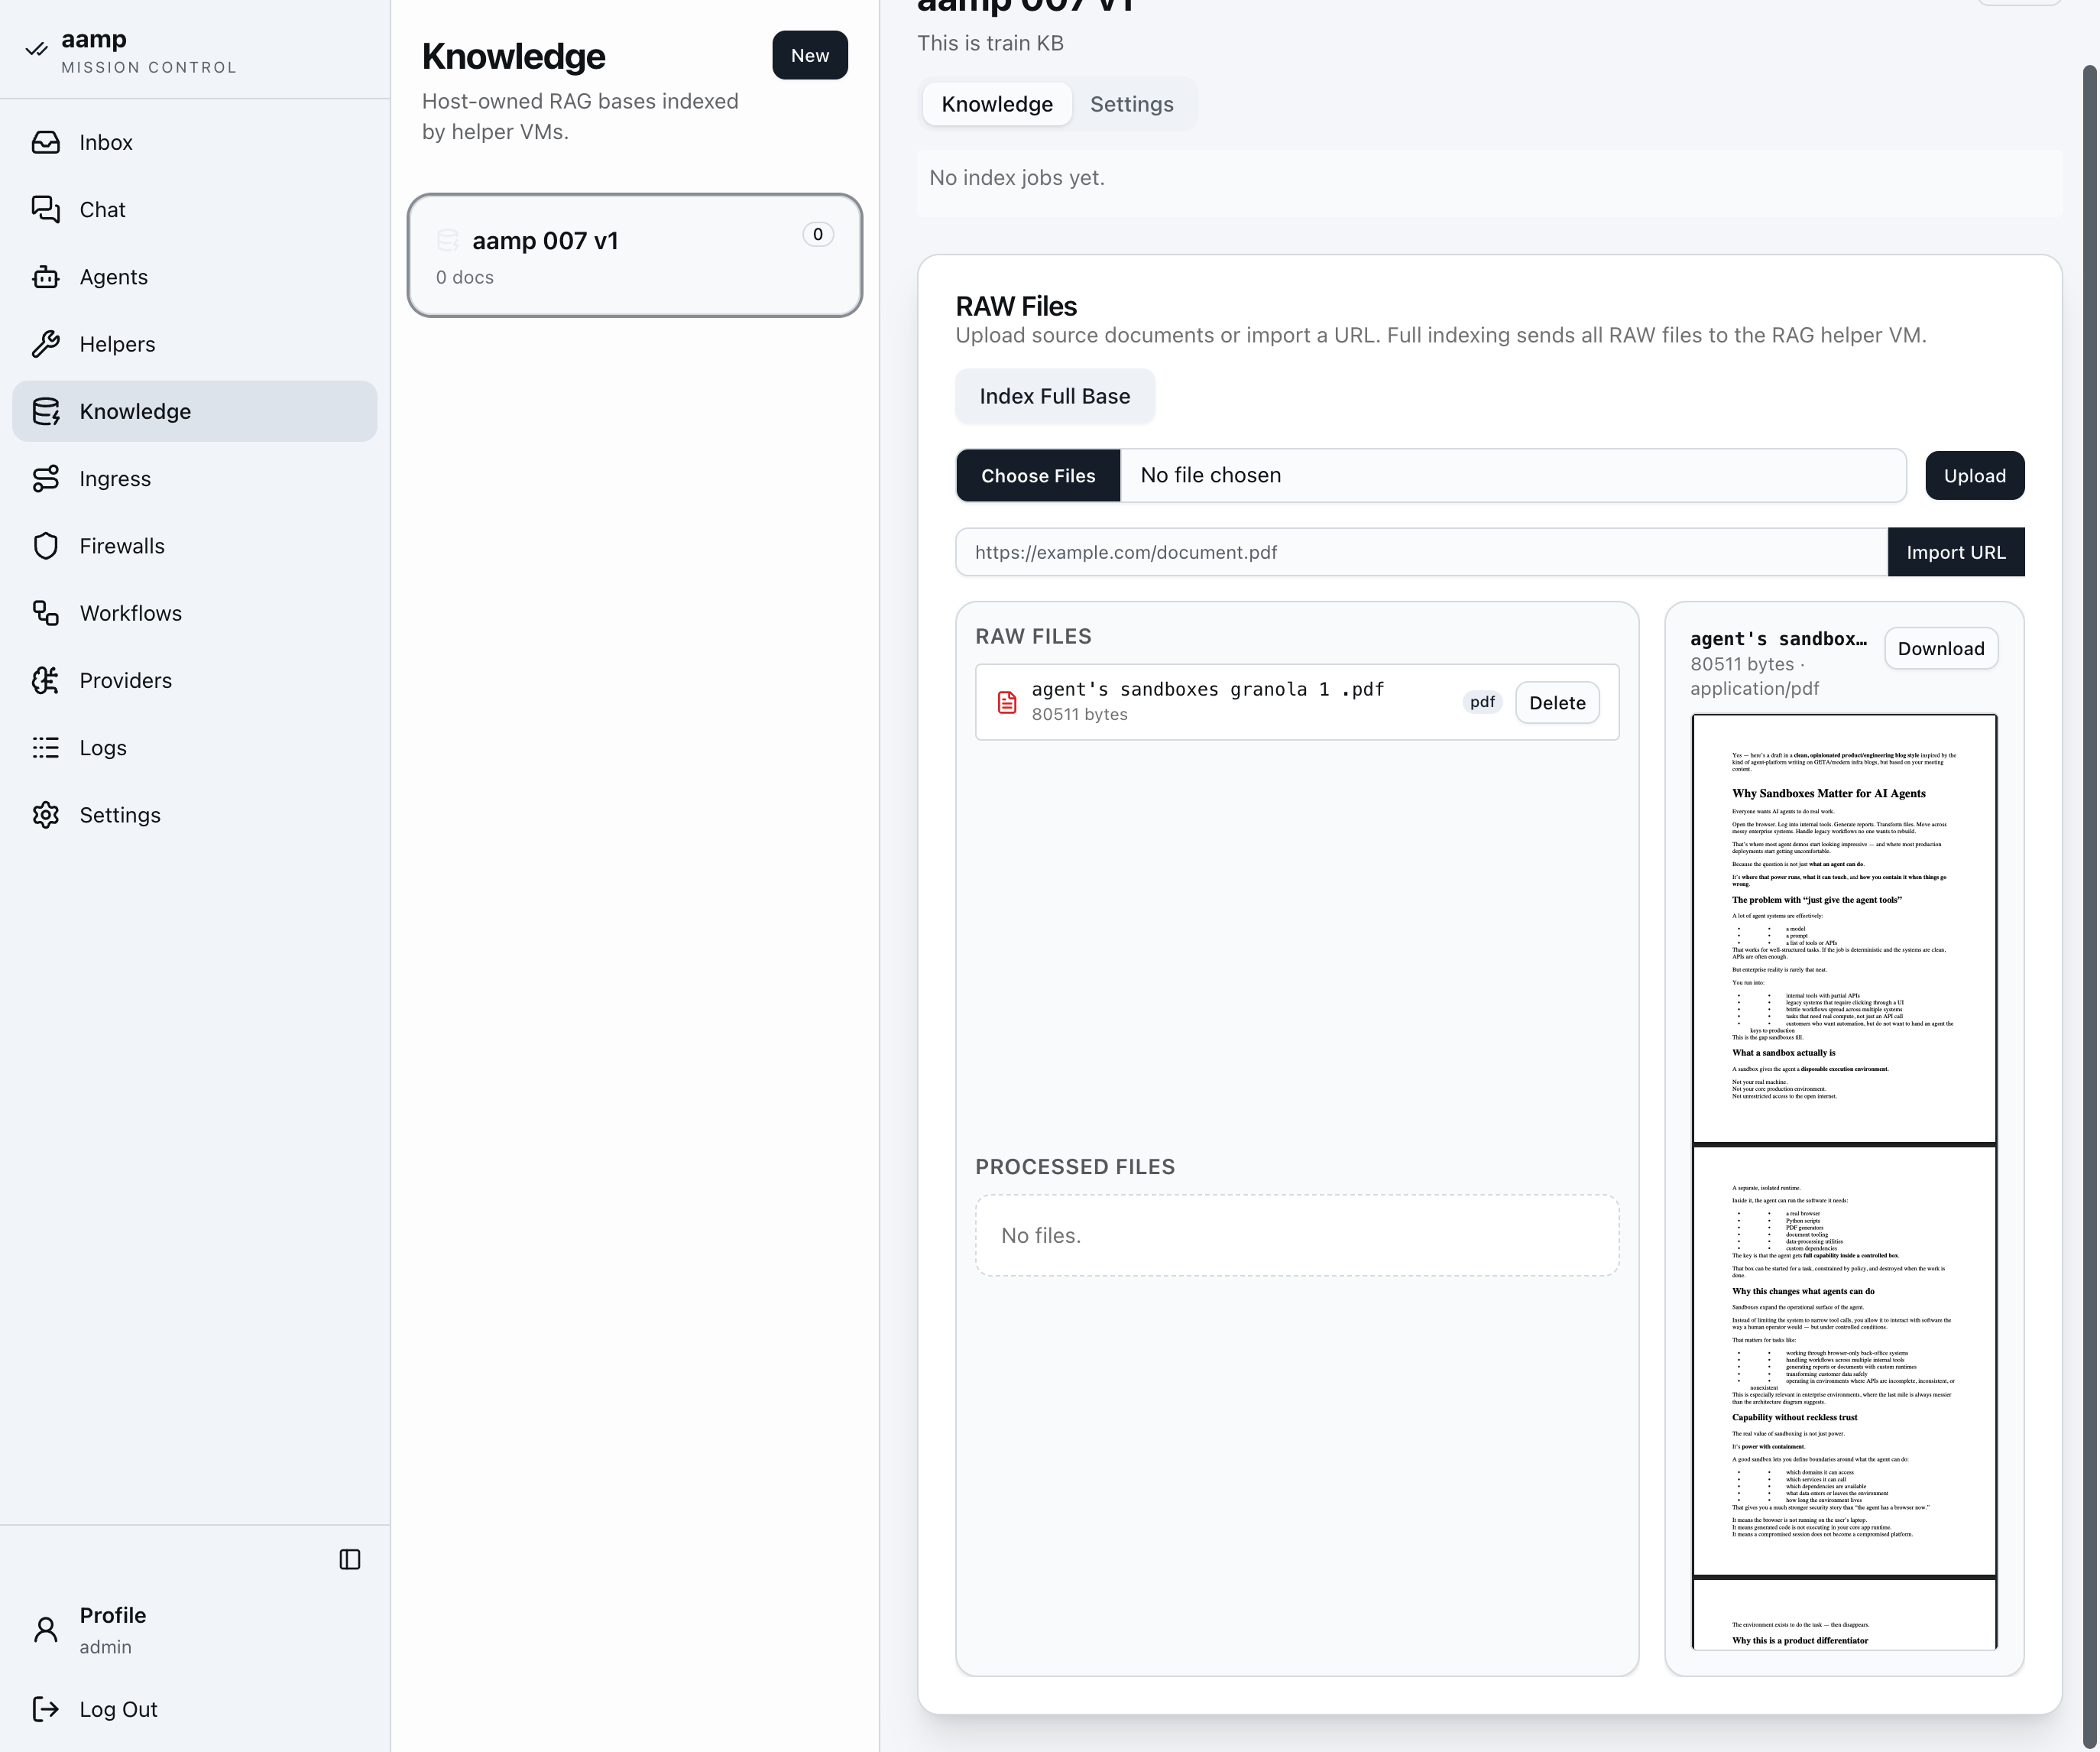Viewport: 2100px width, 1752px height.
Task: Click the document URL input field
Action: click(x=1421, y=552)
